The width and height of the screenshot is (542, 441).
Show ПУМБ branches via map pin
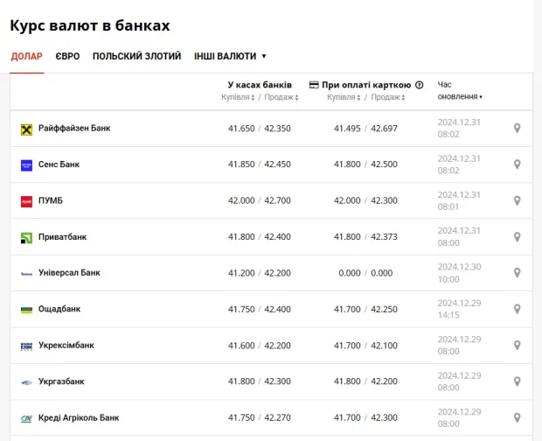tap(517, 201)
